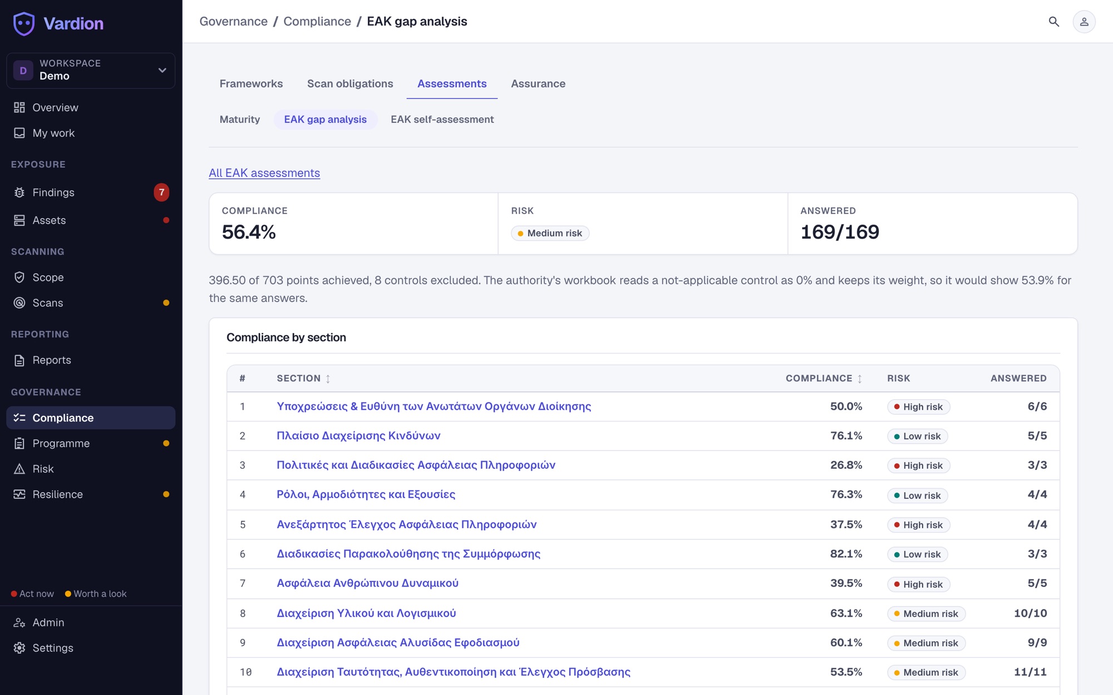Open the user profile avatar icon
1113x695 pixels.
(1084, 22)
